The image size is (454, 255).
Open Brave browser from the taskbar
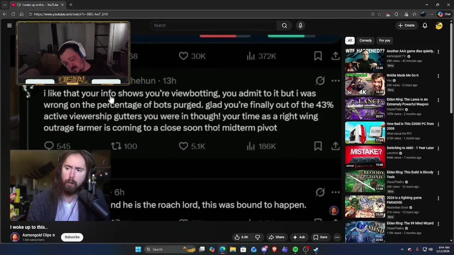[274, 249]
